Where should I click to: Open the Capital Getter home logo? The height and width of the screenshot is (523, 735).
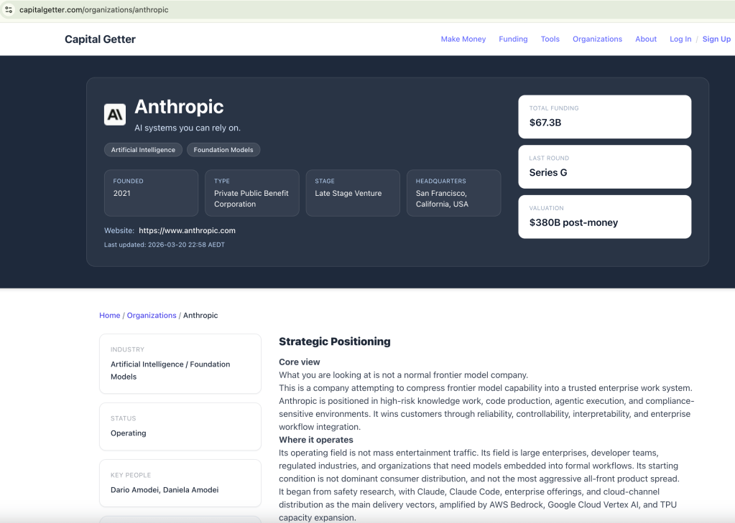100,39
